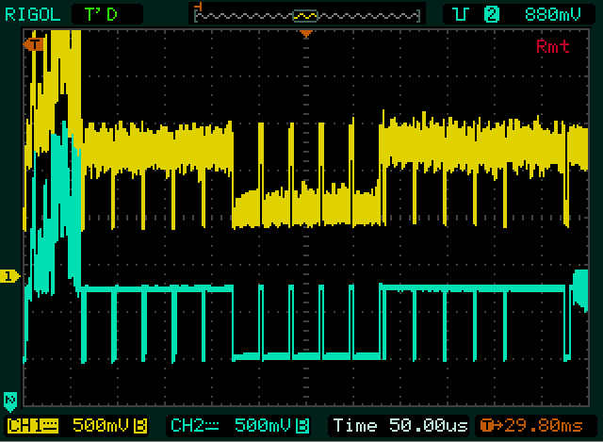Click the orange T trigger level marker
Viewport: 603px width, 442px height.
35,44
